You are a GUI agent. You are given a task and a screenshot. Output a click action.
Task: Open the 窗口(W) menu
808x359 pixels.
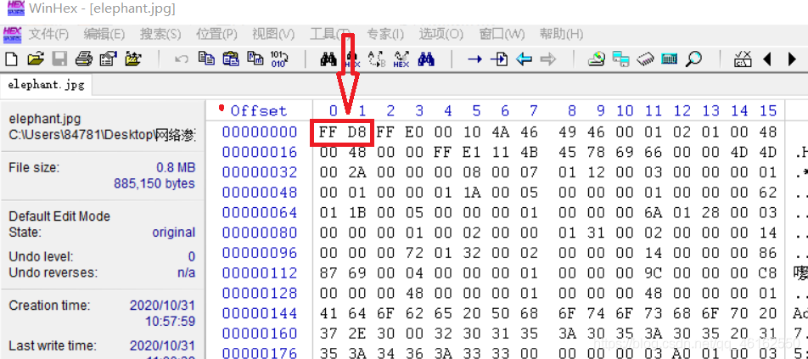(502, 35)
